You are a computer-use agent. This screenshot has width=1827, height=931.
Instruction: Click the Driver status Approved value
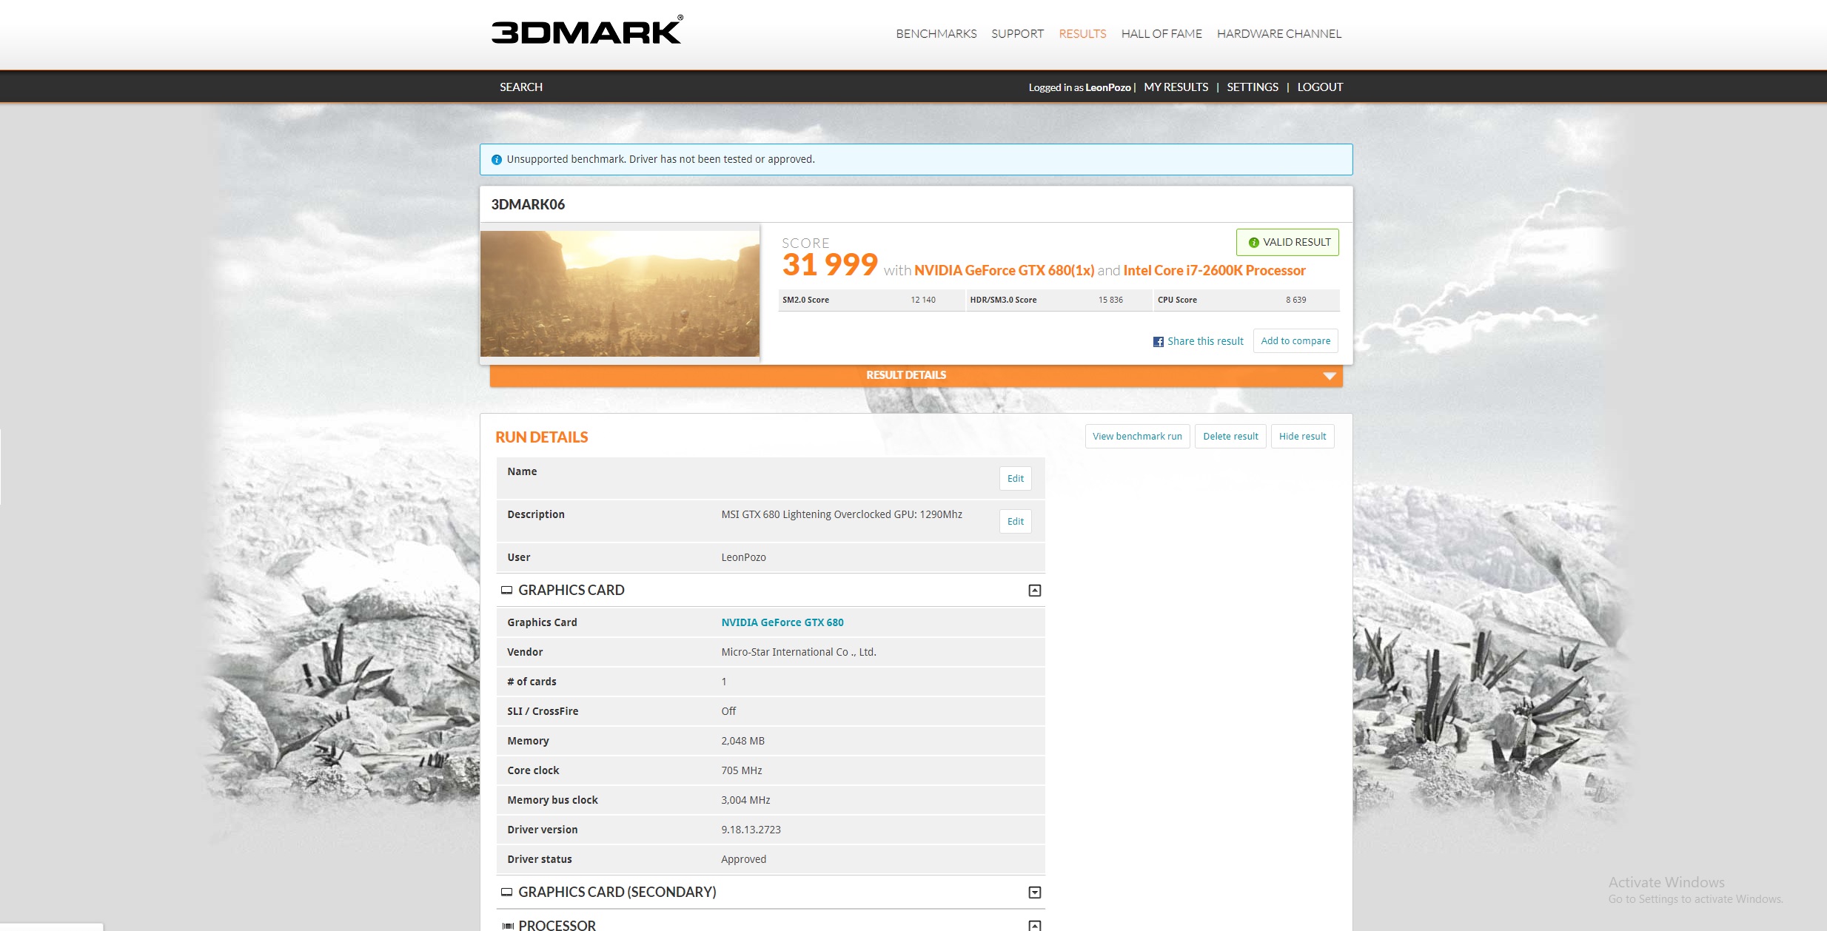point(743,859)
